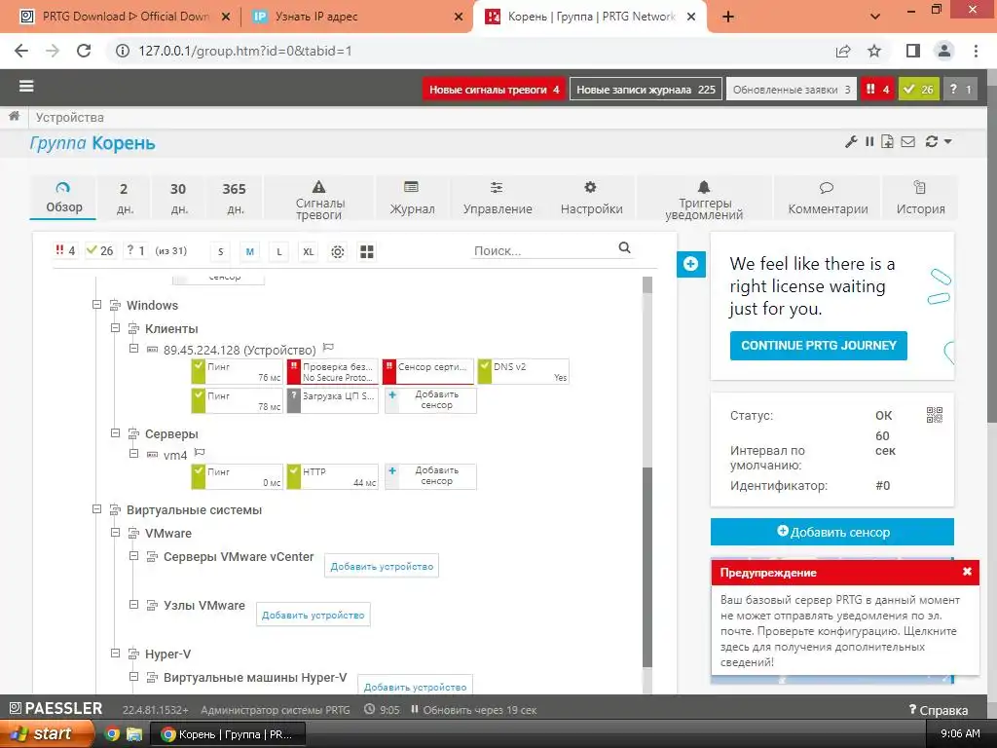Add device to Серверы VMware vCenter
The height and width of the screenshot is (748, 997).
382,566
